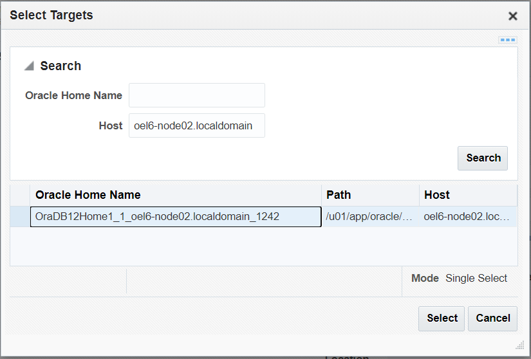Grab the dialog resize grip icon
Image resolution: width=531 pixels, height=359 pixels.
(x=520, y=346)
